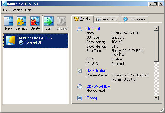This screenshot has height=113, width=165.
Task: Click the Base Memory label
Action: click(96, 42)
